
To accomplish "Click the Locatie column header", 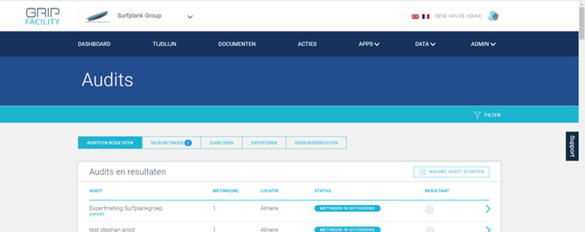I will pyautogui.click(x=269, y=191).
